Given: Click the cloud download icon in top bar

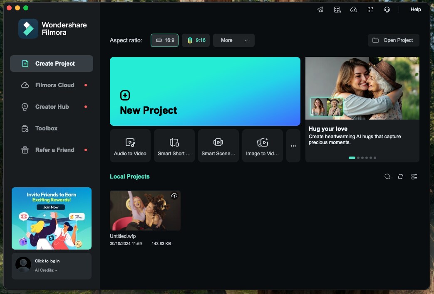Looking at the screenshot, I should [x=354, y=10].
